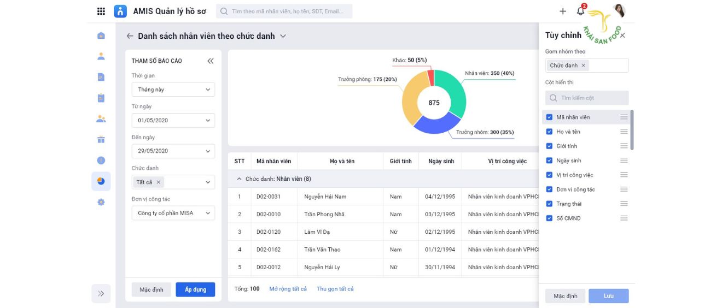Image resolution: width=722 pixels, height=308 pixels.
Task: Open the people group icon in sidebar
Action: click(101, 119)
